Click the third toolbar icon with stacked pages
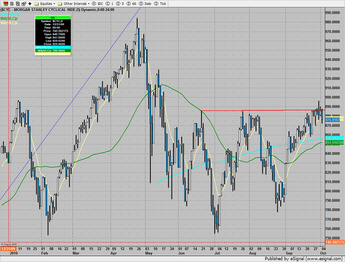The width and height of the screenshot is (345, 262). pos(18,4)
